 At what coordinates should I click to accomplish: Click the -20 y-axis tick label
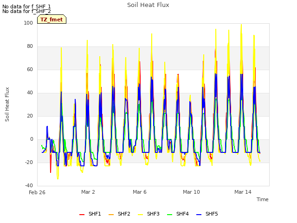[29, 162]
